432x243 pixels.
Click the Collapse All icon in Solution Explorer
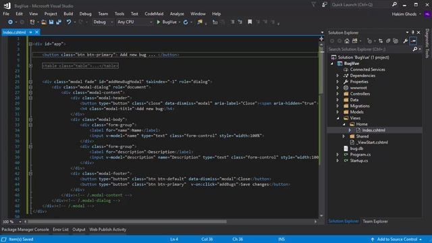[388, 41]
